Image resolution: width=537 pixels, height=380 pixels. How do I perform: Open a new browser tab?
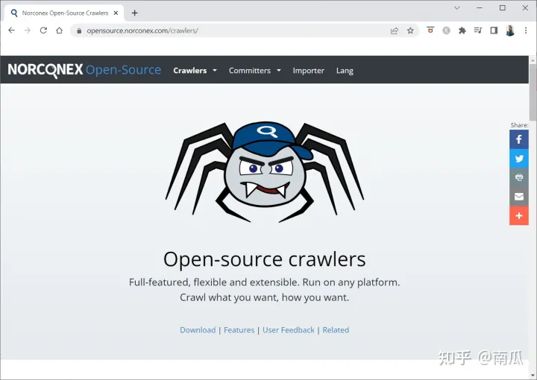click(x=134, y=13)
